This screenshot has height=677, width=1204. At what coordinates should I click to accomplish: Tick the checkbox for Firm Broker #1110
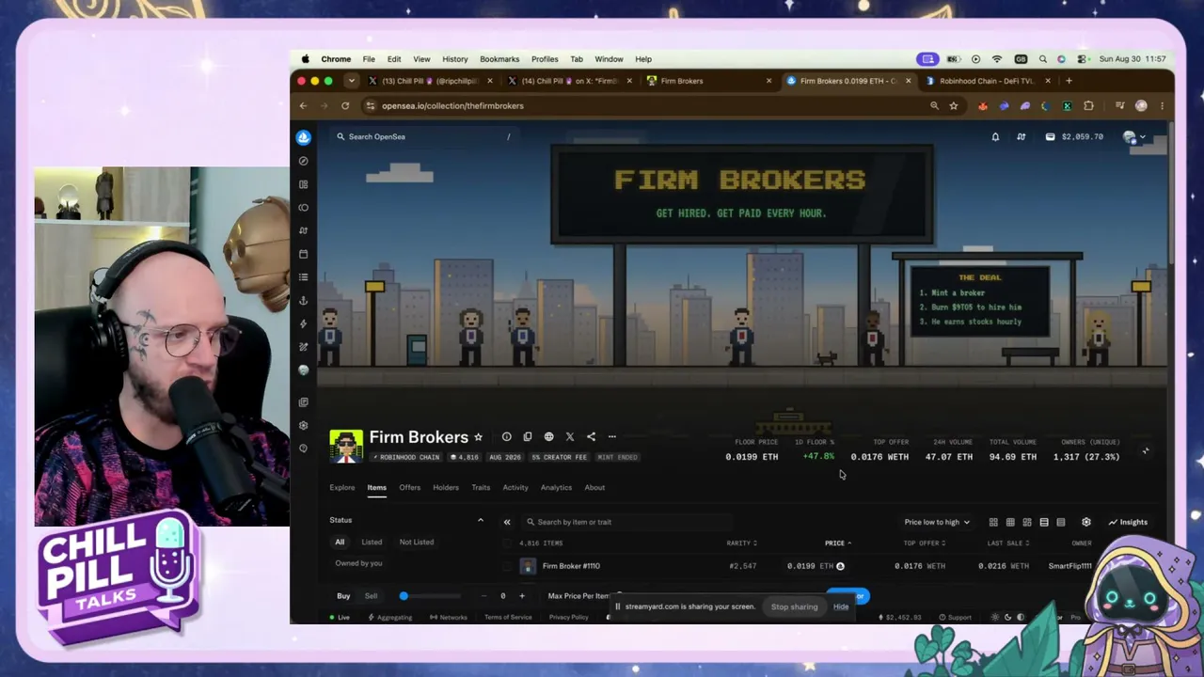point(508,566)
